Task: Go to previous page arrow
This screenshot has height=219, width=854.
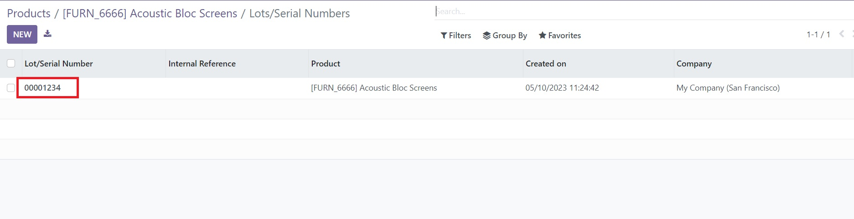Action: click(842, 34)
